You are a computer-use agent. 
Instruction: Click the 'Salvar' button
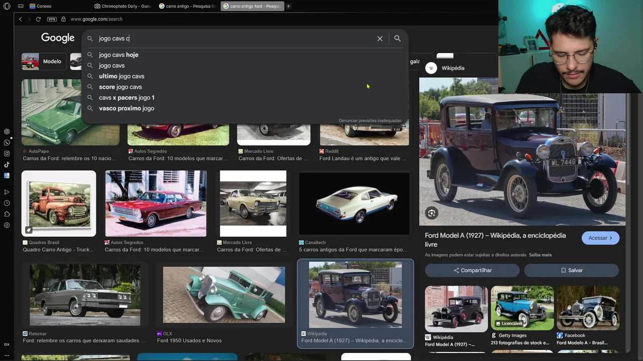[x=572, y=270]
